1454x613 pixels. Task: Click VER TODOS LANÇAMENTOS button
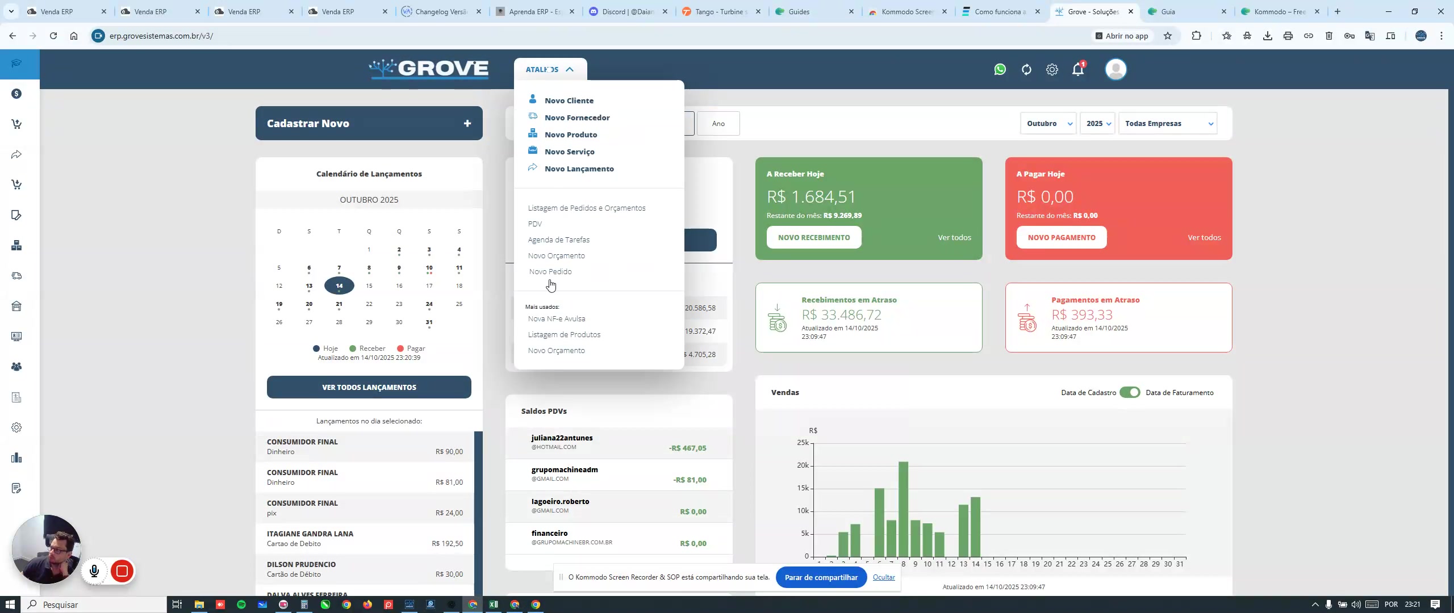coord(369,387)
